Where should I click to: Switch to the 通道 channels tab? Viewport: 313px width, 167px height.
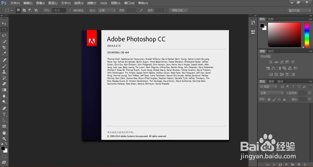pos(271,81)
